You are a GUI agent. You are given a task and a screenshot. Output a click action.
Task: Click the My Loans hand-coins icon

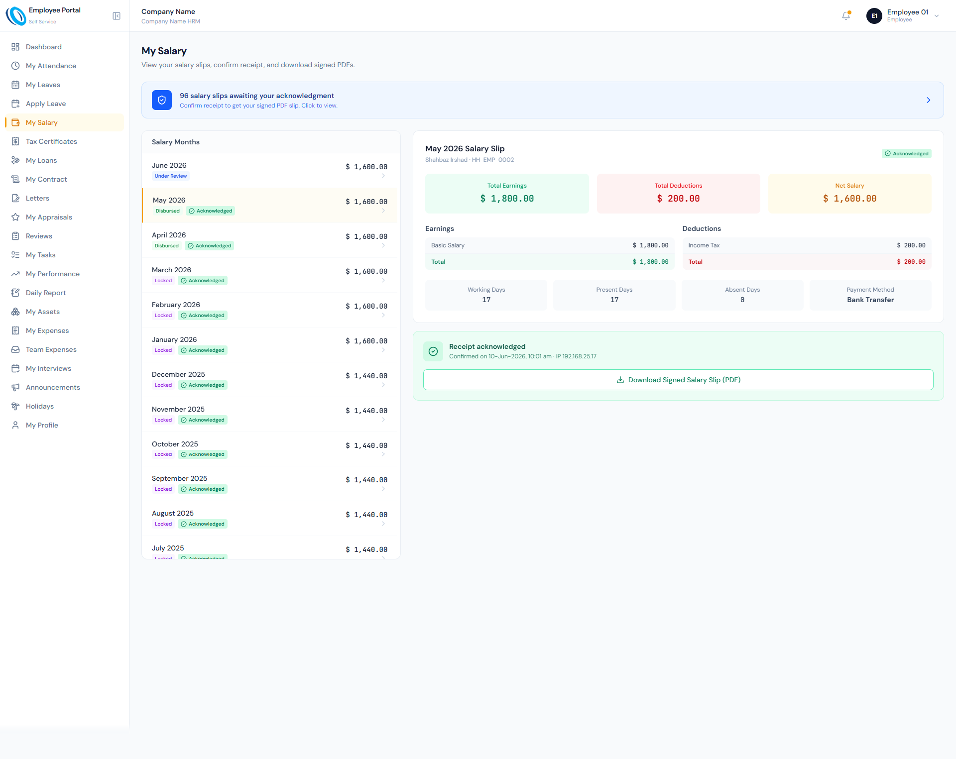15,160
